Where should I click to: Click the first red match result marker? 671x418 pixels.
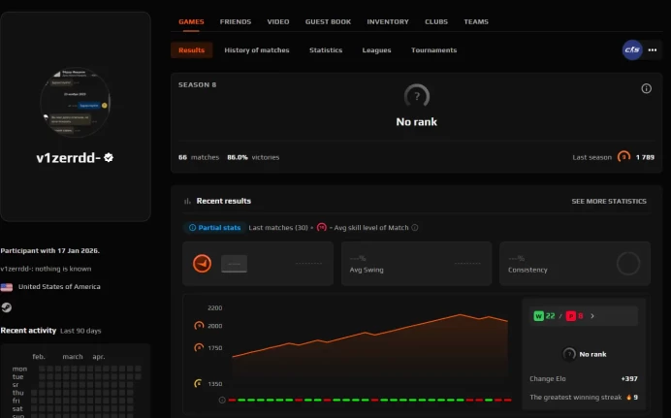click(232, 400)
